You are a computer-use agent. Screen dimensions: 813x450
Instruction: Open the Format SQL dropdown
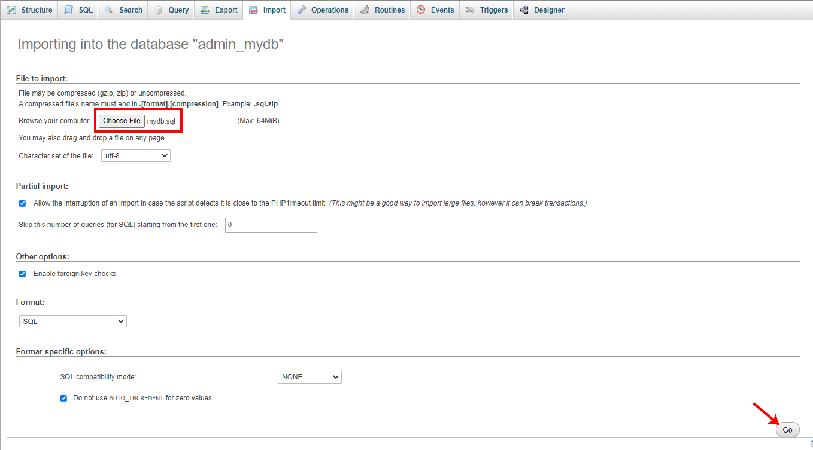(73, 321)
